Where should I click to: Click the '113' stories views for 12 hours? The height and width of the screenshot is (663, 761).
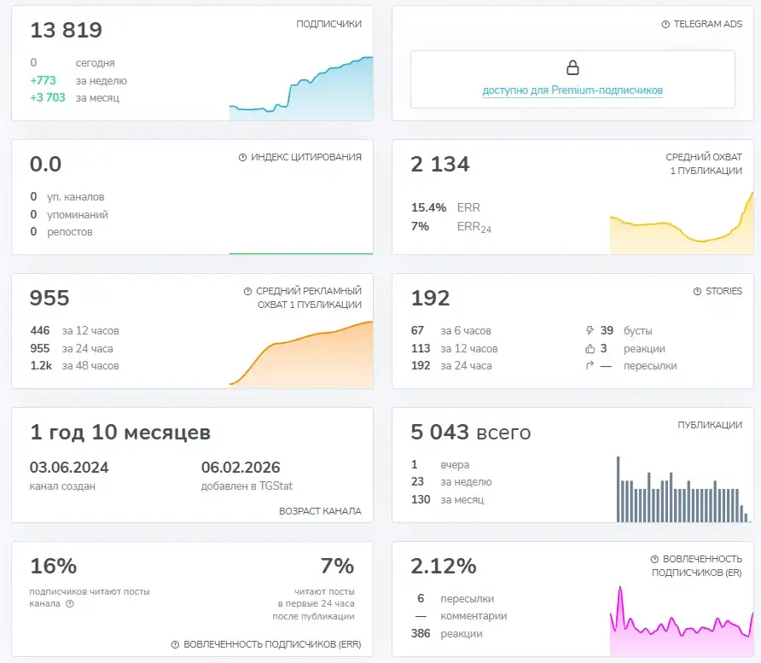click(x=421, y=348)
